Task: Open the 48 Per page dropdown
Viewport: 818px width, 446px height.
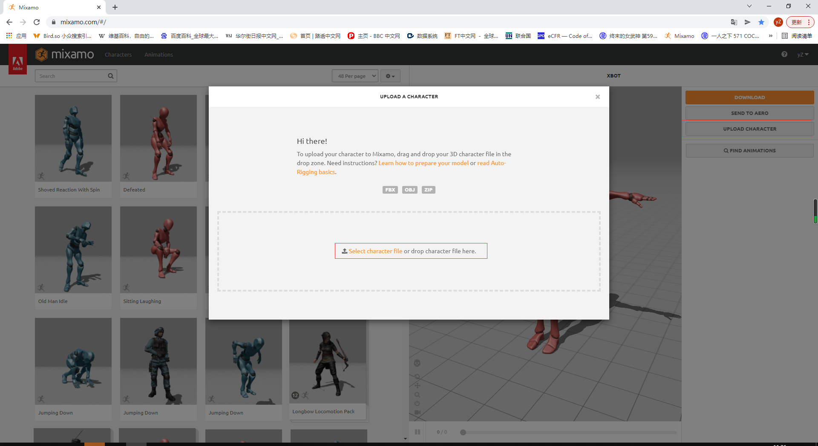Action: click(355, 76)
